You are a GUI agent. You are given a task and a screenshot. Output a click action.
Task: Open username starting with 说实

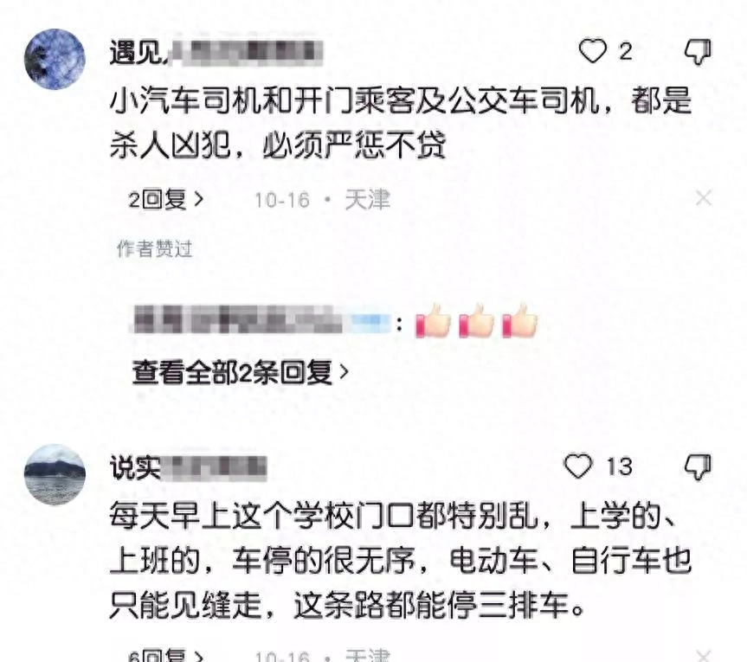click(x=188, y=467)
